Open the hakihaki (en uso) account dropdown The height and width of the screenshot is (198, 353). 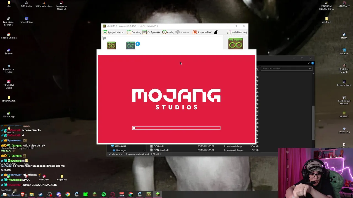pos(237,32)
